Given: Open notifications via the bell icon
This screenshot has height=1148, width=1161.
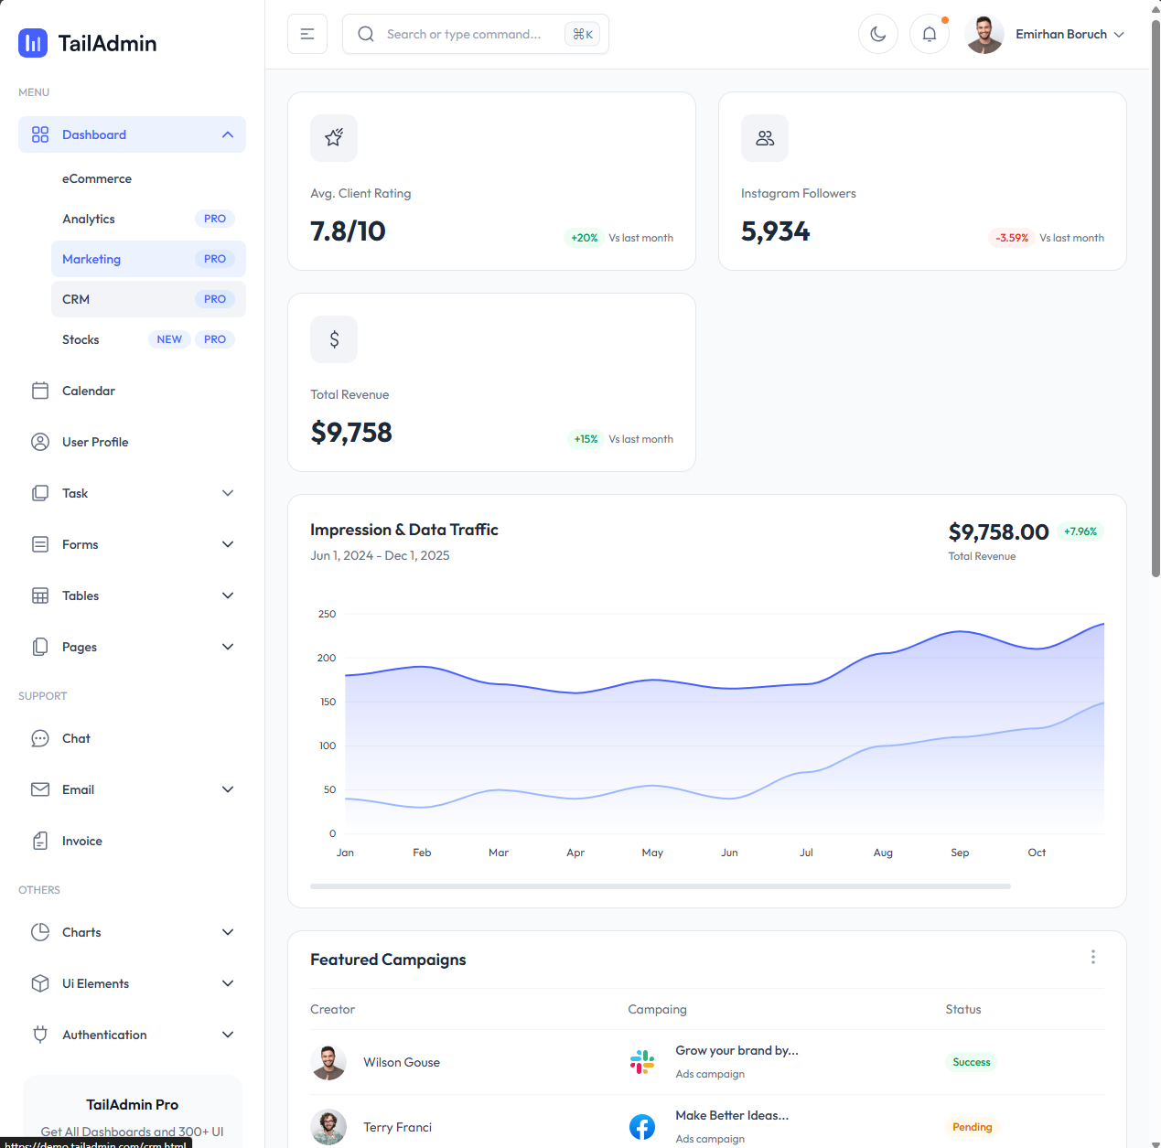Looking at the screenshot, I should pos(929,34).
